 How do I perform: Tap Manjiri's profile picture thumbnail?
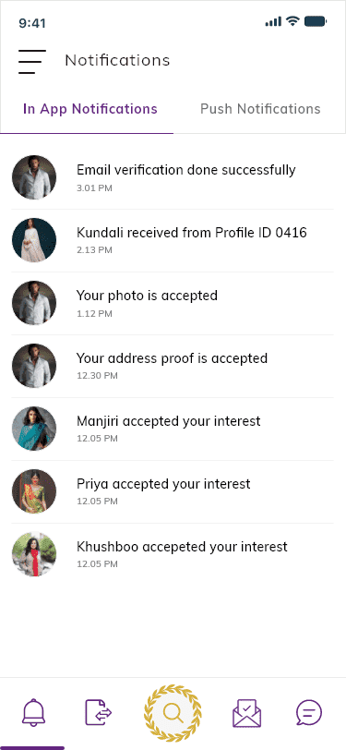coord(34,429)
